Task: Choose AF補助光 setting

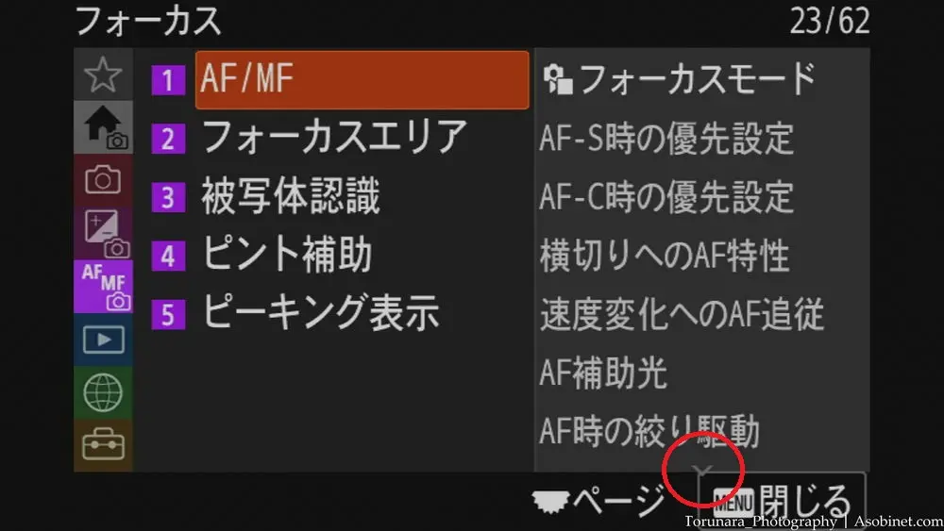Action: [602, 373]
